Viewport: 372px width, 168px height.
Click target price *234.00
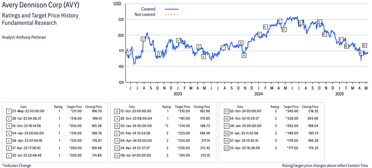click(x=184, y=141)
